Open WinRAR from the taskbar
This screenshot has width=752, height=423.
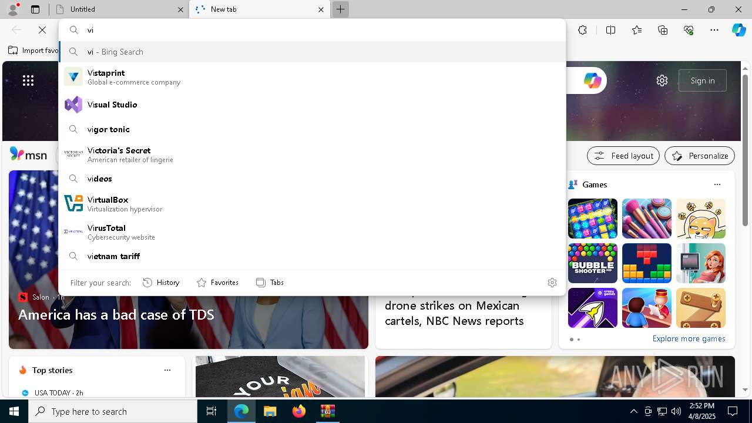click(327, 411)
